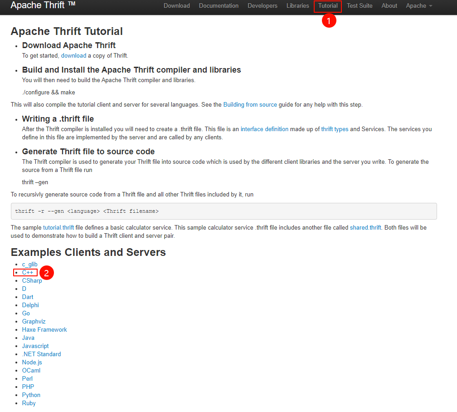Viewport: 457px width, 412px height.
Task: Open the Apache Thrift home logo link
Action: click(43, 5)
